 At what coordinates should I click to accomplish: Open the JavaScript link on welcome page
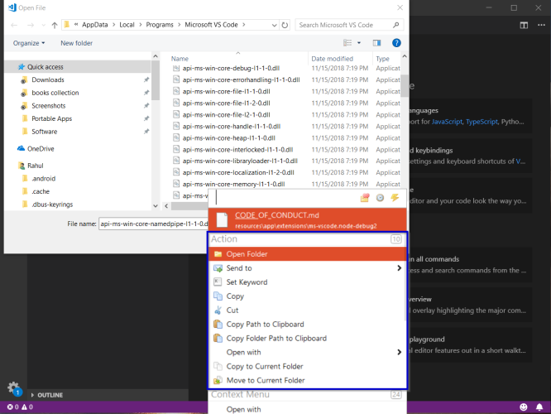point(447,122)
